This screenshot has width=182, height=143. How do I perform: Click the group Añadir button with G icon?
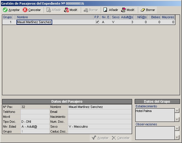point(54,10)
